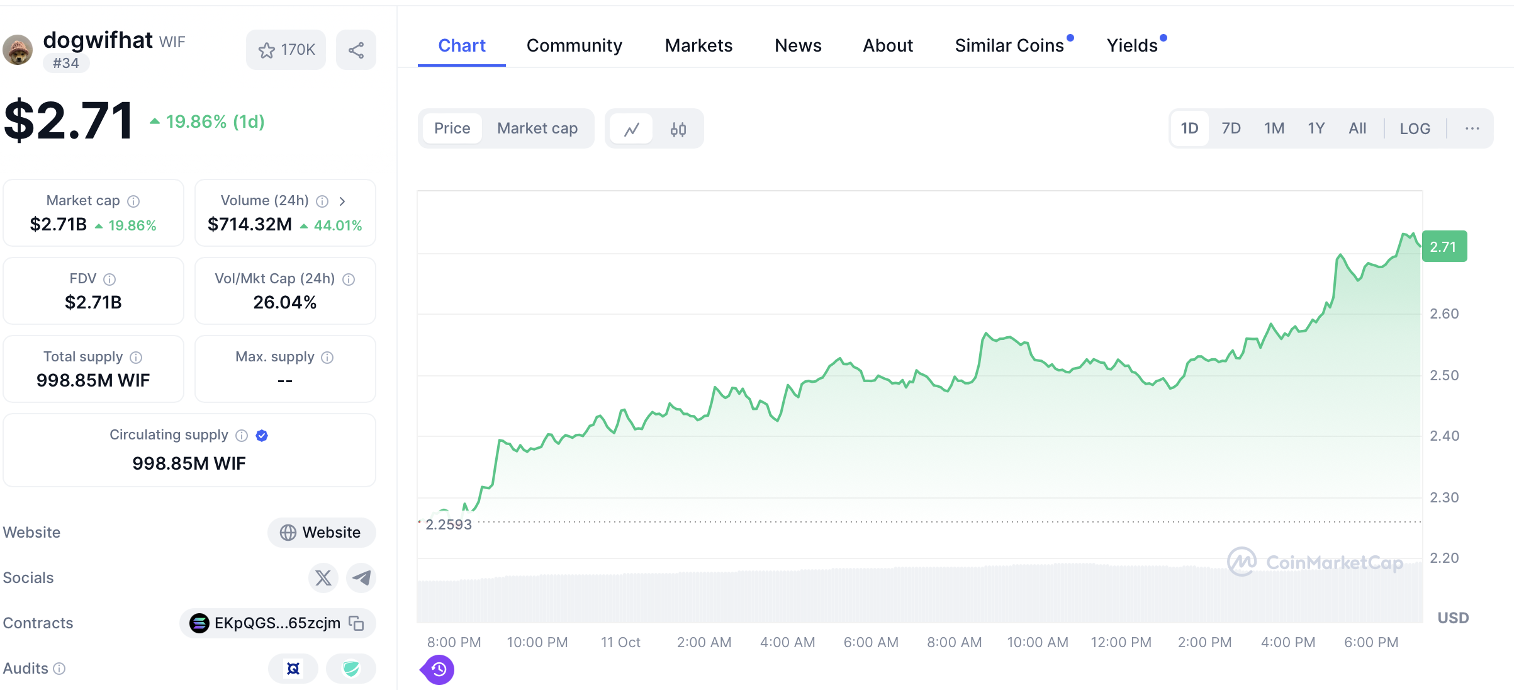Click the star watchlist icon
This screenshot has height=690, width=1519.
pos(267,50)
